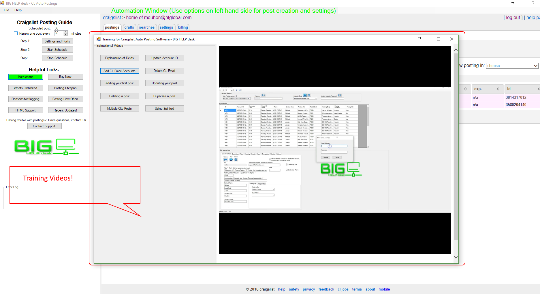This screenshot has width=540, height=294.
Task: Open Reasons for flagging link
Action: click(x=26, y=99)
